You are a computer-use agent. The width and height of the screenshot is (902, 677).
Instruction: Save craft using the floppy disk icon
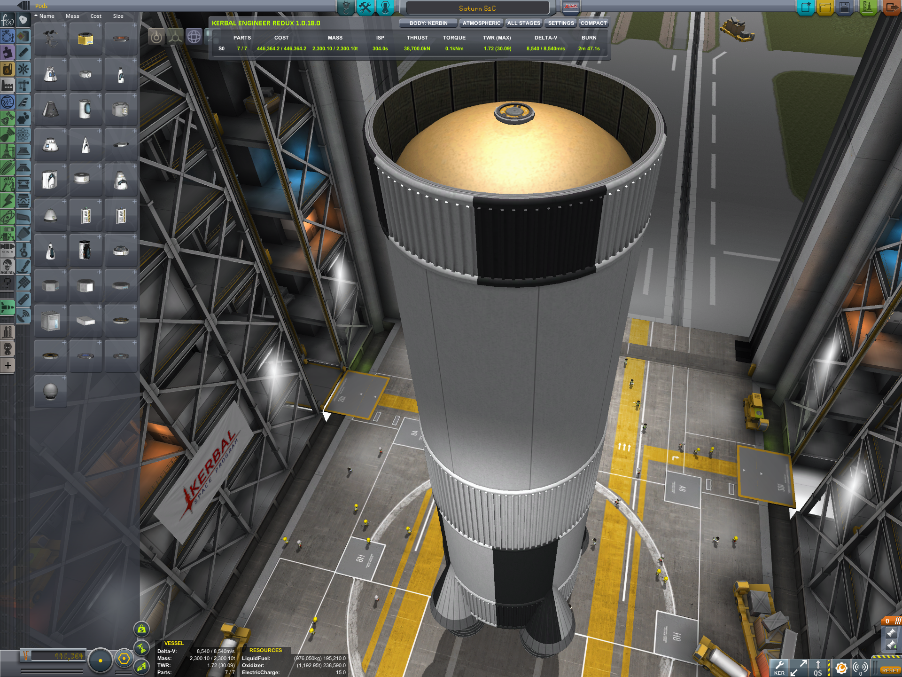pyautogui.click(x=845, y=8)
